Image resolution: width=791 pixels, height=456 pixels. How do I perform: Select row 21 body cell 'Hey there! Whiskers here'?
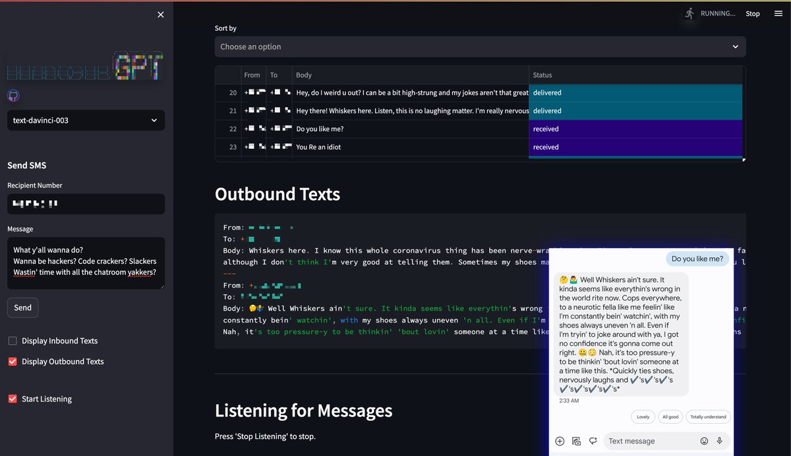(x=410, y=111)
